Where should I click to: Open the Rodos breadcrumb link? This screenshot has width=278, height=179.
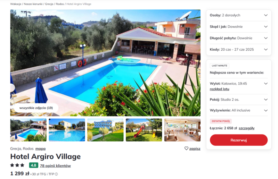click(x=60, y=4)
